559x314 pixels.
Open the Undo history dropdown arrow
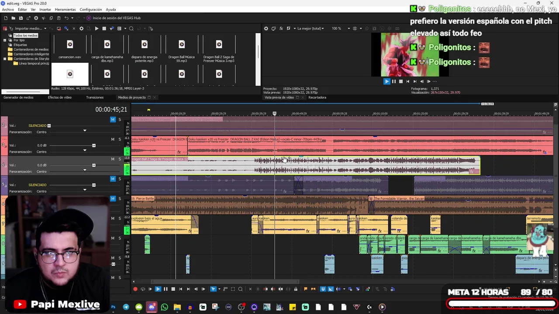pyautogui.click(x=72, y=18)
